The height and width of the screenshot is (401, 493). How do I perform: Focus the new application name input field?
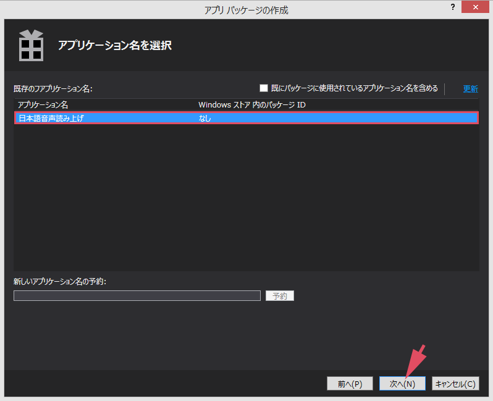pos(137,295)
